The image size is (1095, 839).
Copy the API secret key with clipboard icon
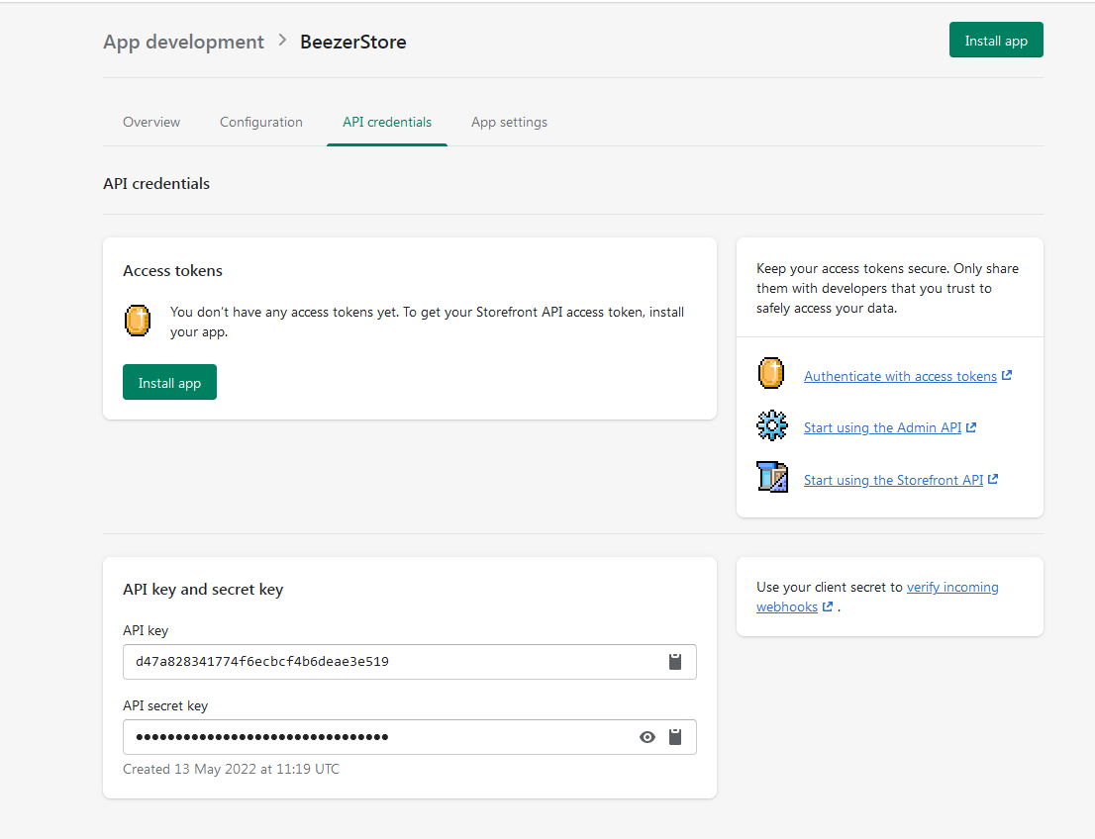675,737
